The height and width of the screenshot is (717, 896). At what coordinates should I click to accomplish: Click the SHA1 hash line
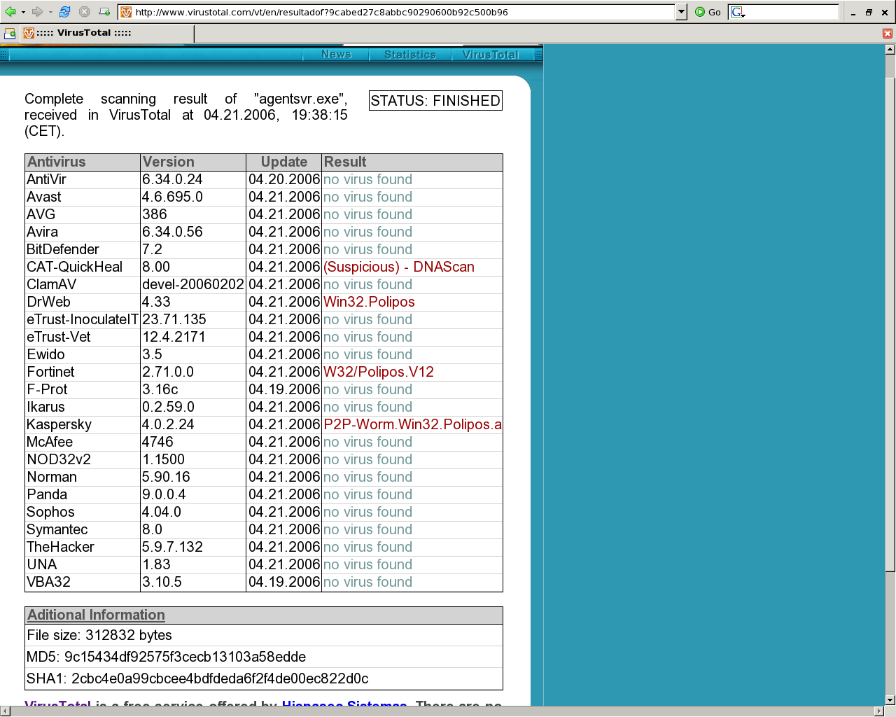point(197,678)
